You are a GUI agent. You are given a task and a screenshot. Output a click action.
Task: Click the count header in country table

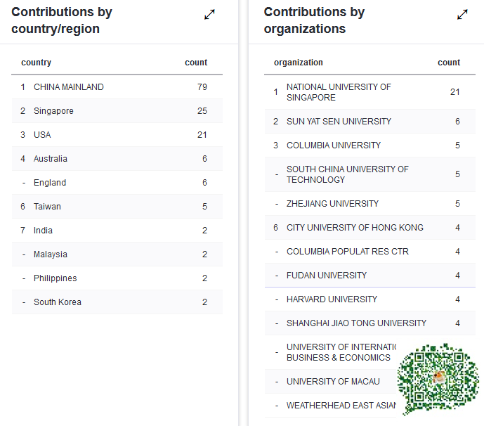point(196,63)
